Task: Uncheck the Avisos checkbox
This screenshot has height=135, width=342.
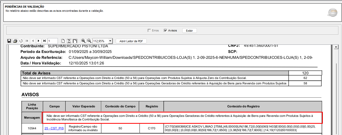Action: pyautogui.click(x=165, y=30)
